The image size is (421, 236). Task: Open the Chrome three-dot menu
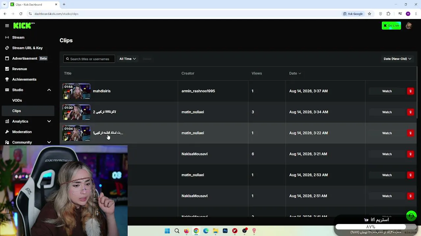coord(416,14)
